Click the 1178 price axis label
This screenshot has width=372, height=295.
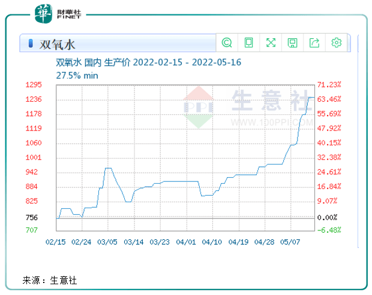point(34,114)
